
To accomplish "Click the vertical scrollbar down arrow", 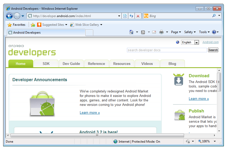I will point(219,131).
